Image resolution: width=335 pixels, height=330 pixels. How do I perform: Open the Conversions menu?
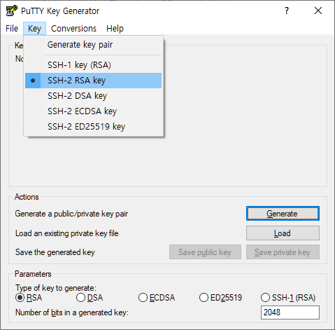tap(73, 29)
